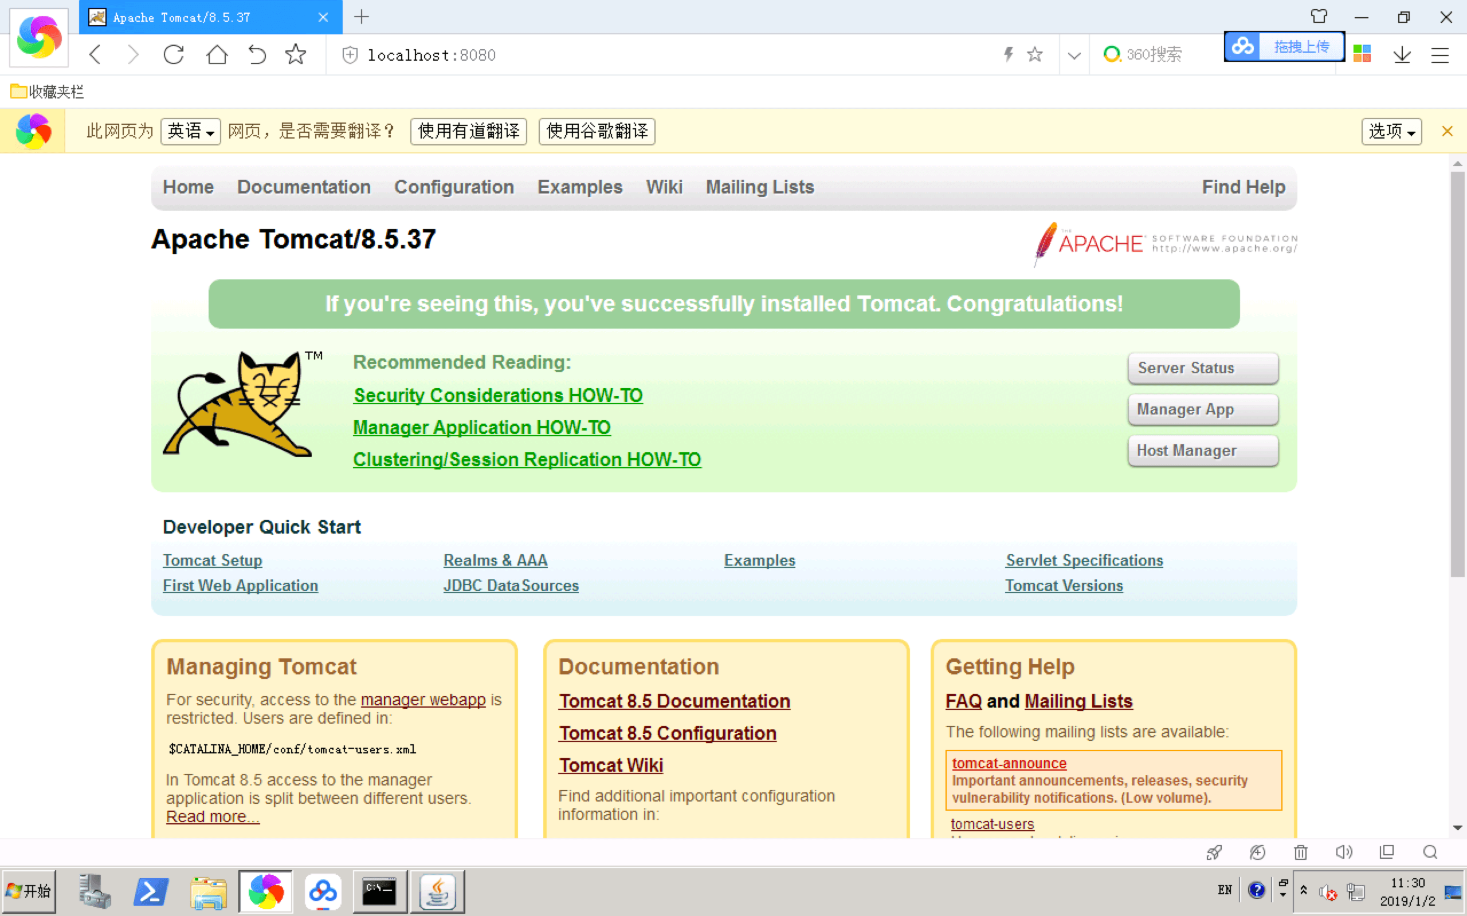Click the forward navigation arrow
The width and height of the screenshot is (1467, 916).
click(134, 54)
